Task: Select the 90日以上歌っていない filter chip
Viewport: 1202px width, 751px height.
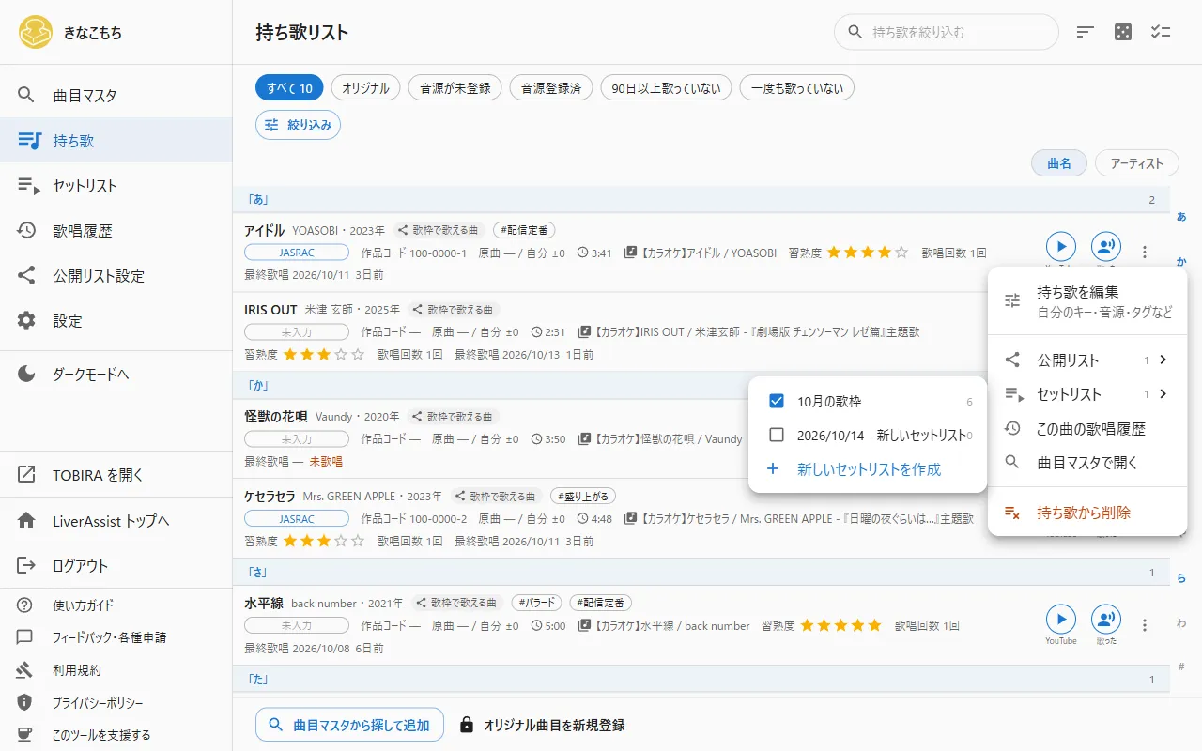Action: pos(667,88)
